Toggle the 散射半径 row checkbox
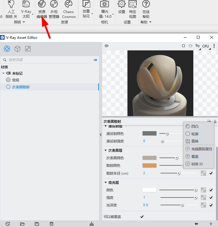The width and height of the screenshot is (218, 227). coord(211,173)
